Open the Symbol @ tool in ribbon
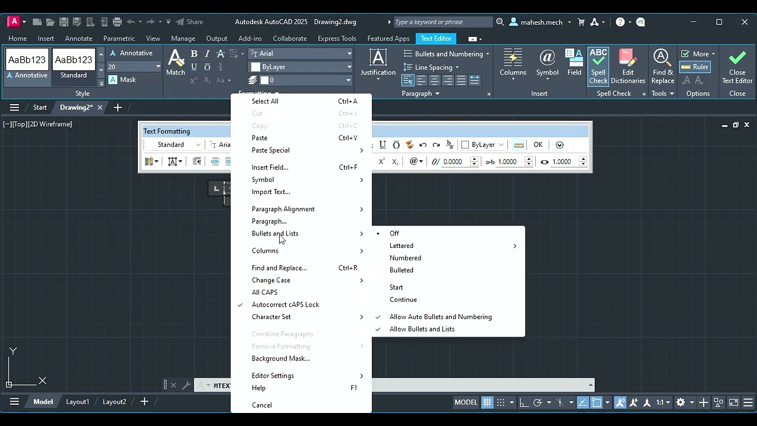The width and height of the screenshot is (757, 426). click(x=547, y=63)
